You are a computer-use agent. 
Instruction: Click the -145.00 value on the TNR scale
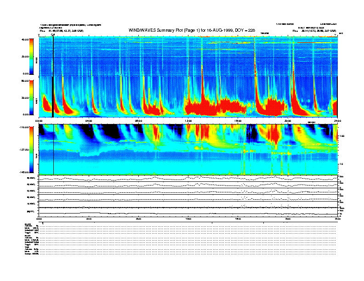coord(24,172)
